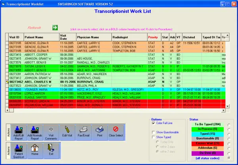This screenshot has height=165, width=238.
Task: Select the SLAGLE, SANTOS row
Action: pos(117,97)
